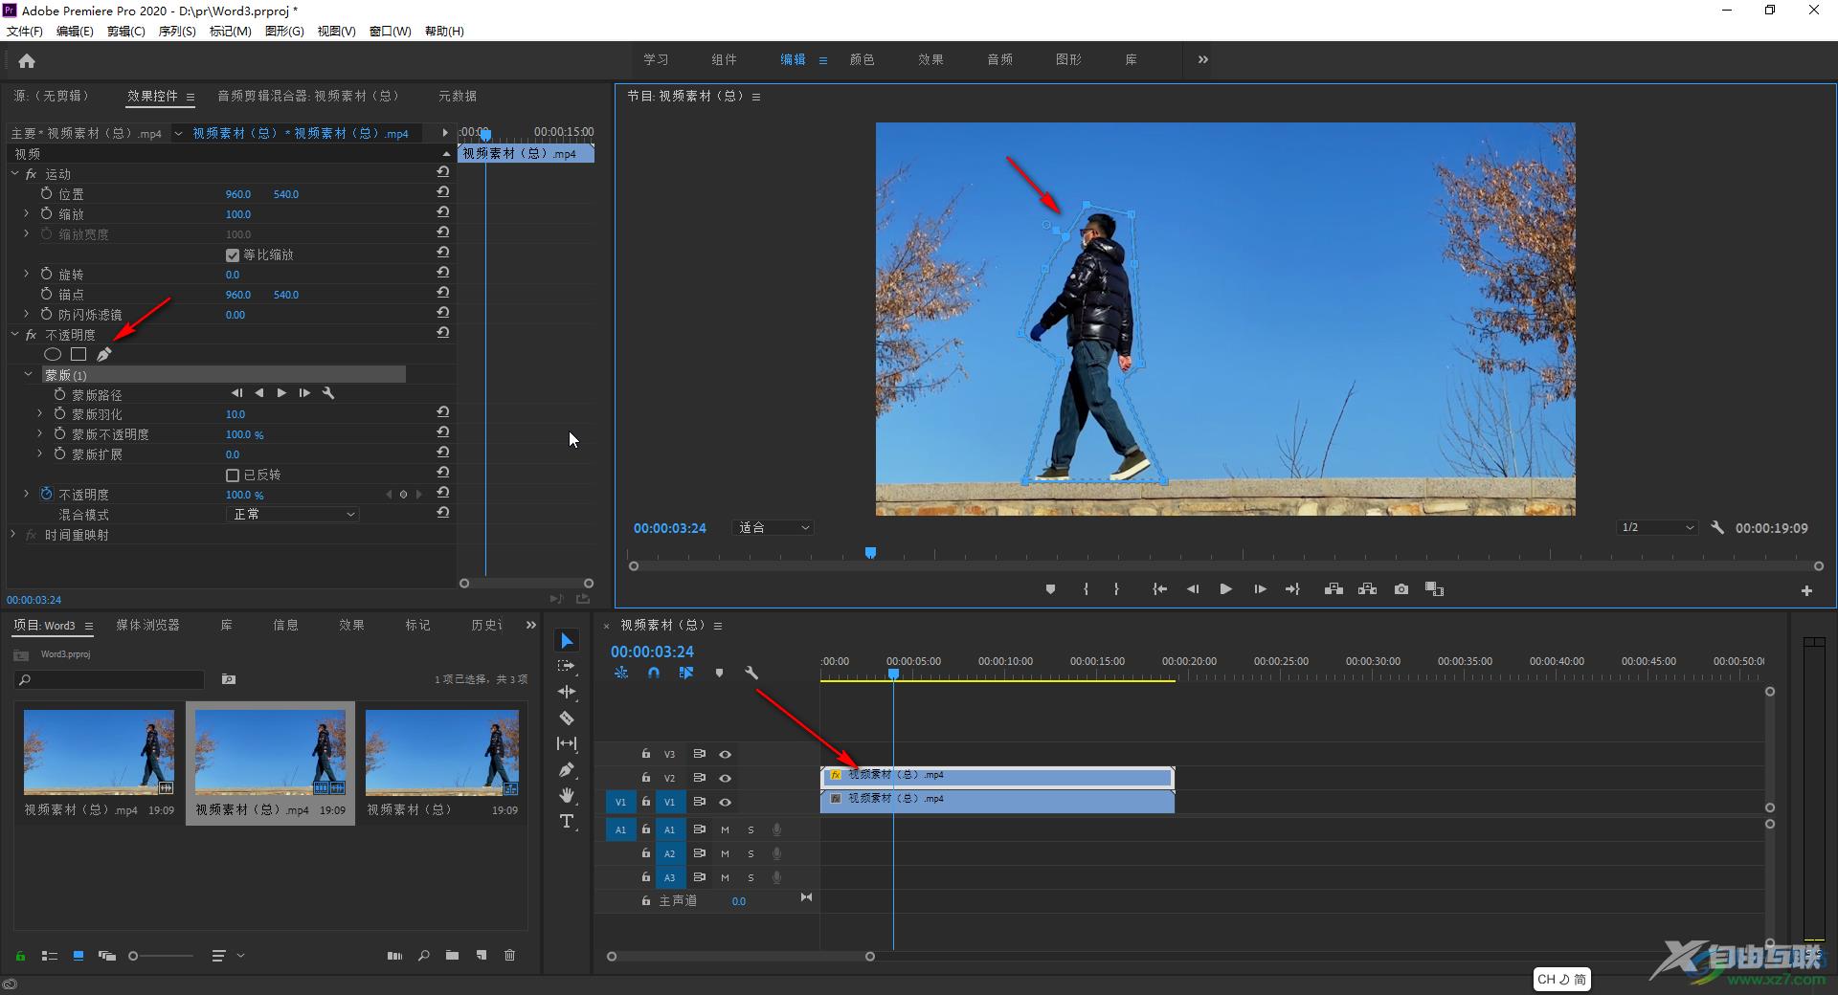Open the Program monitor Button Editor plus
Image resolution: width=1838 pixels, height=995 pixels.
coord(1806,591)
